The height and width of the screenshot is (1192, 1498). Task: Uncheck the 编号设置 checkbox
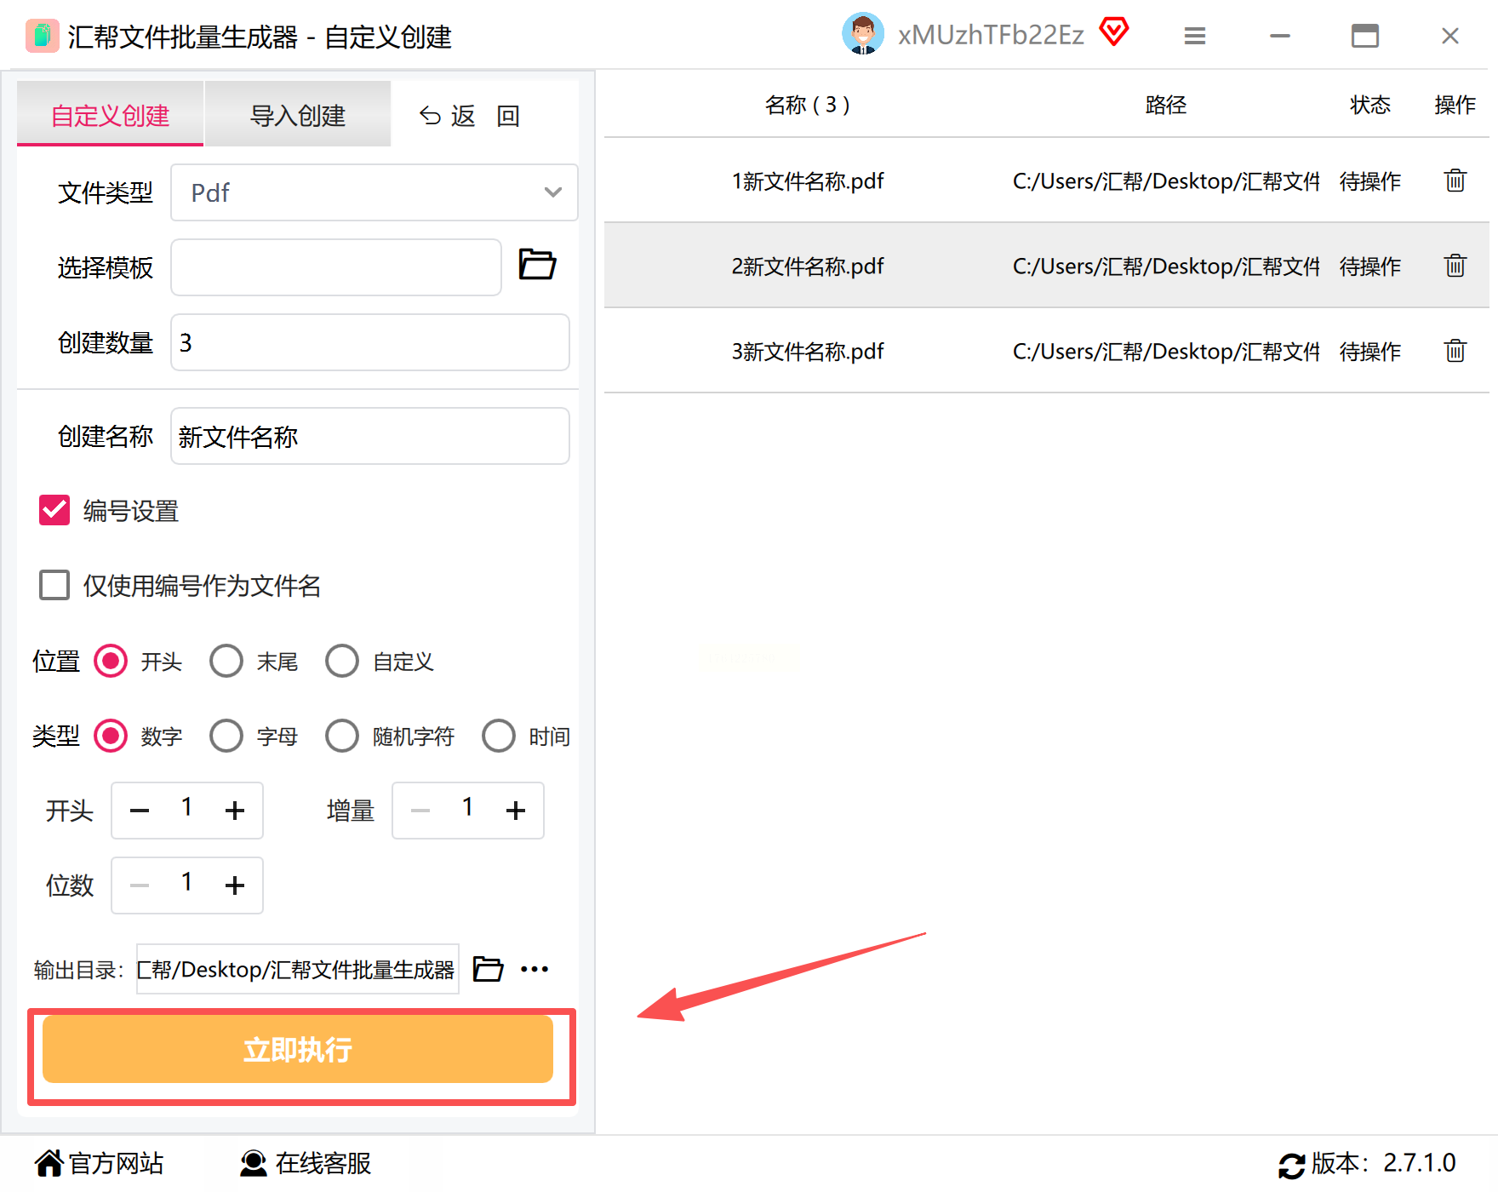54,511
